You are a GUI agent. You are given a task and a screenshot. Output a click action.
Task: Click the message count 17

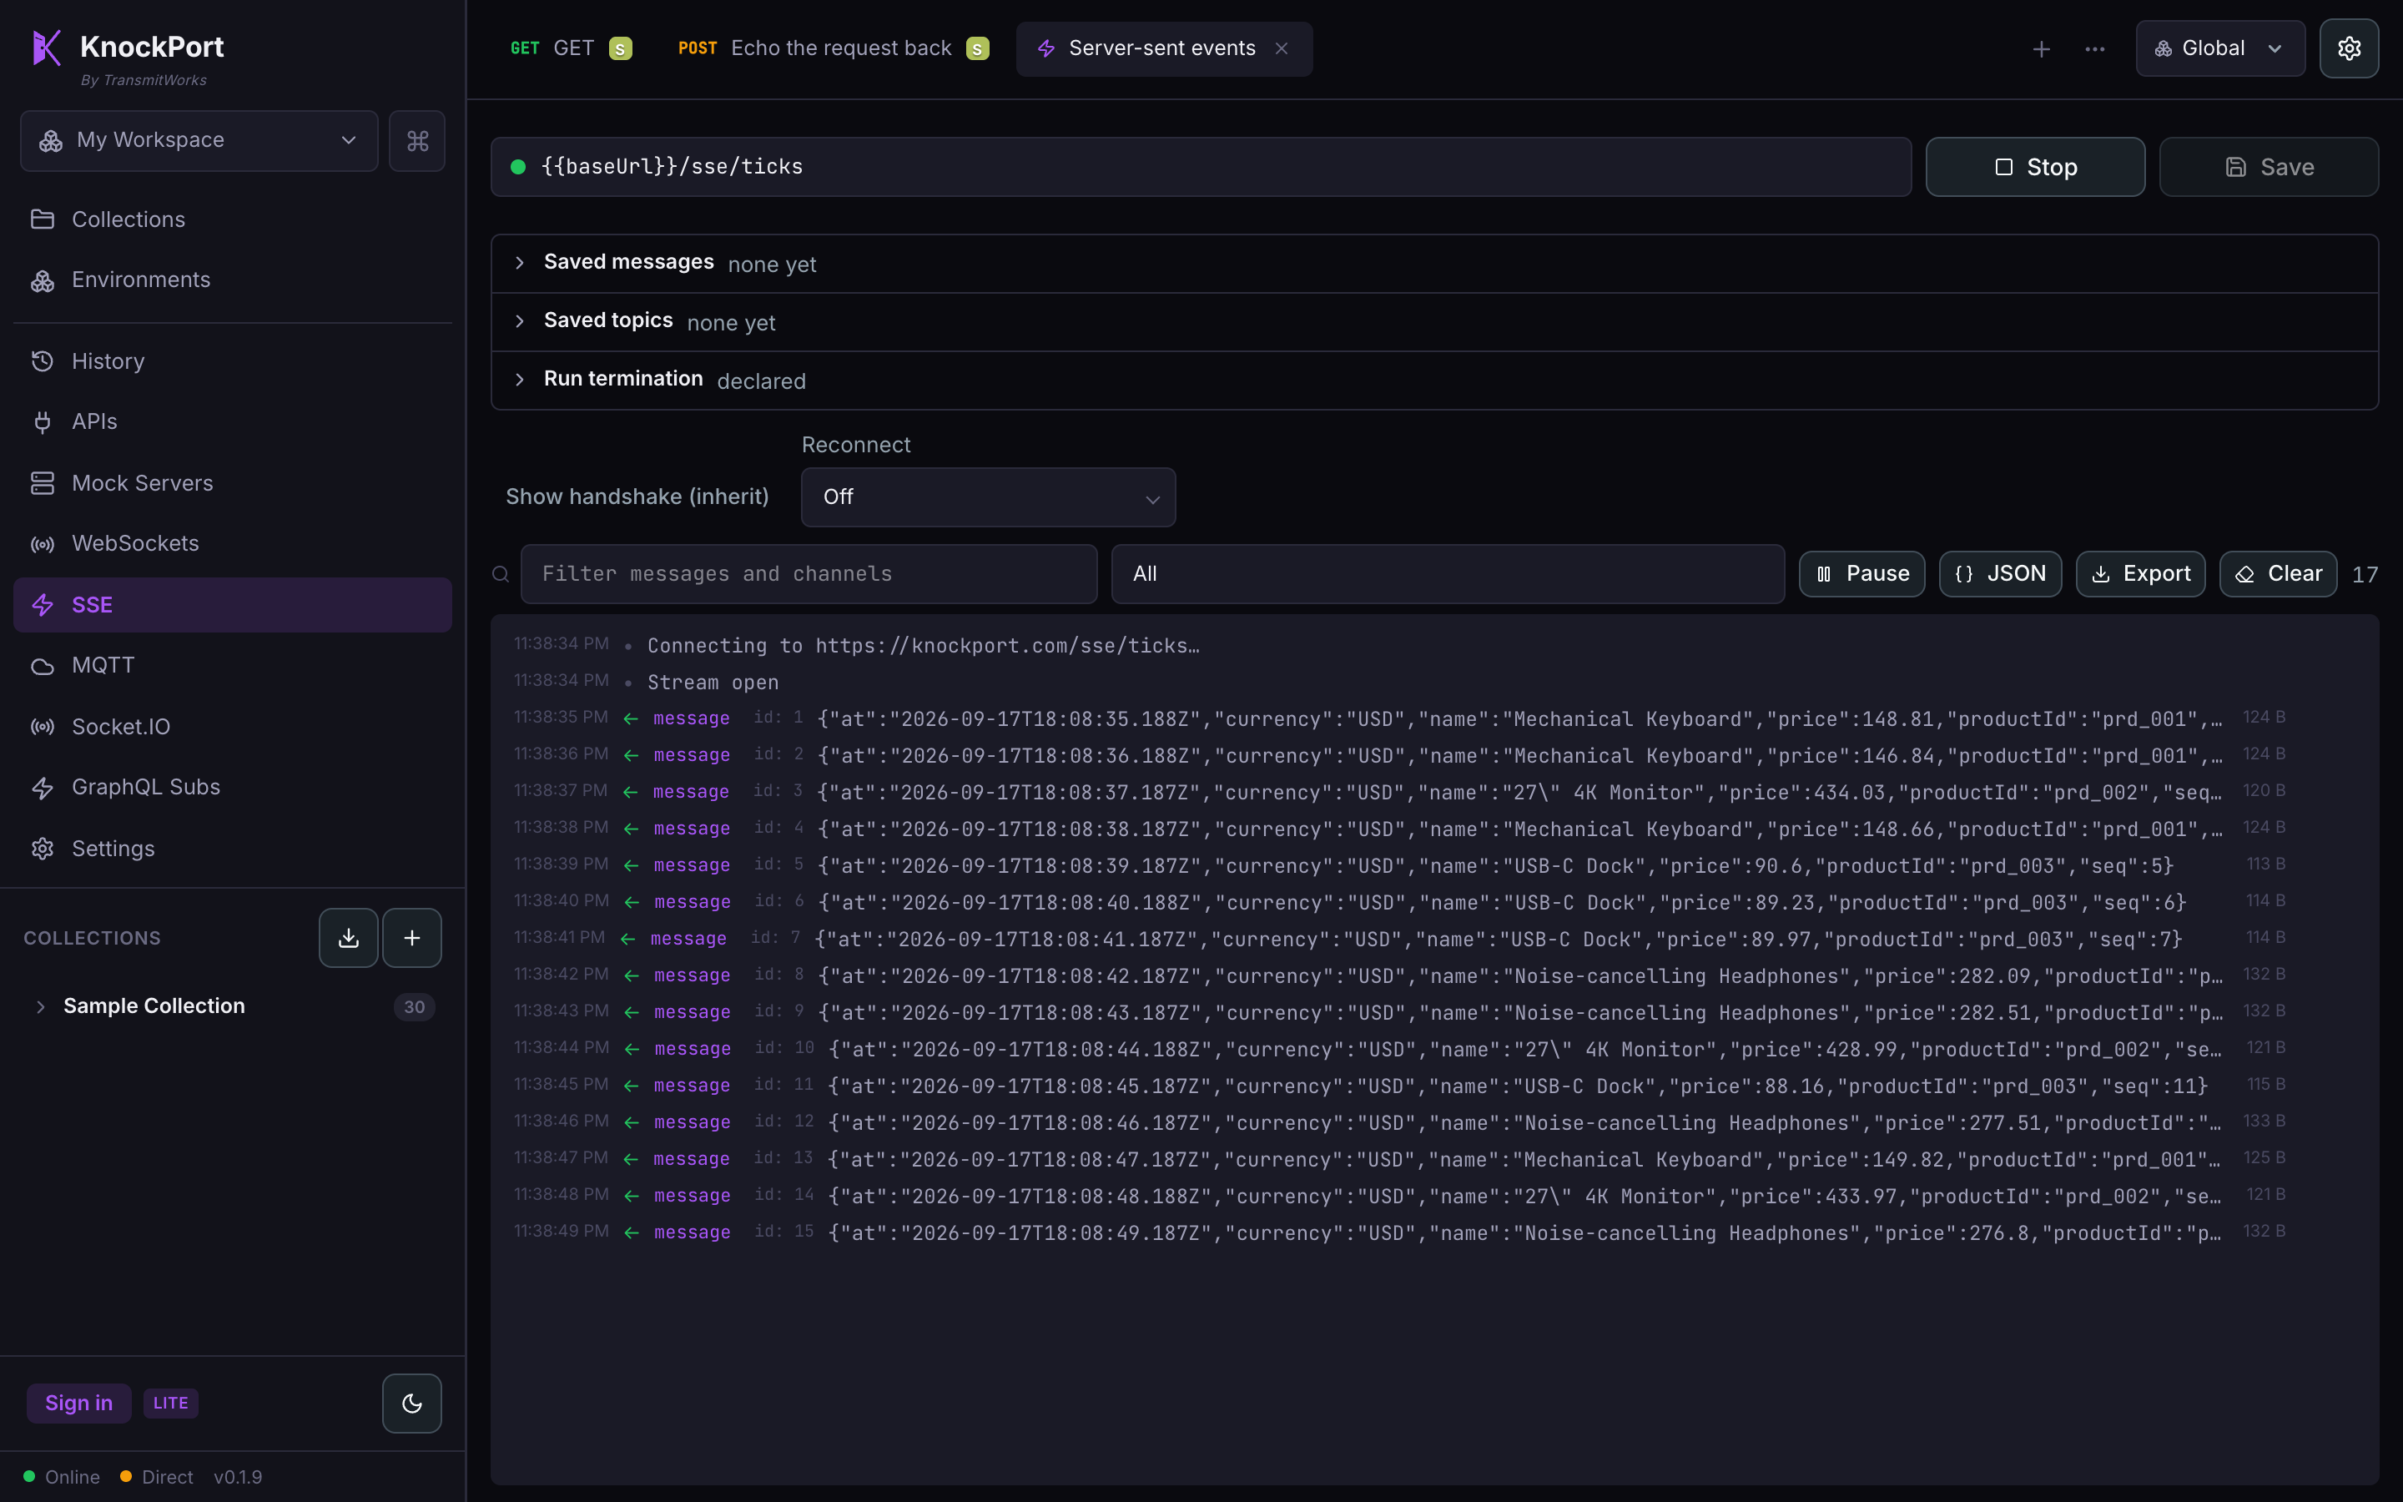point(2365,575)
